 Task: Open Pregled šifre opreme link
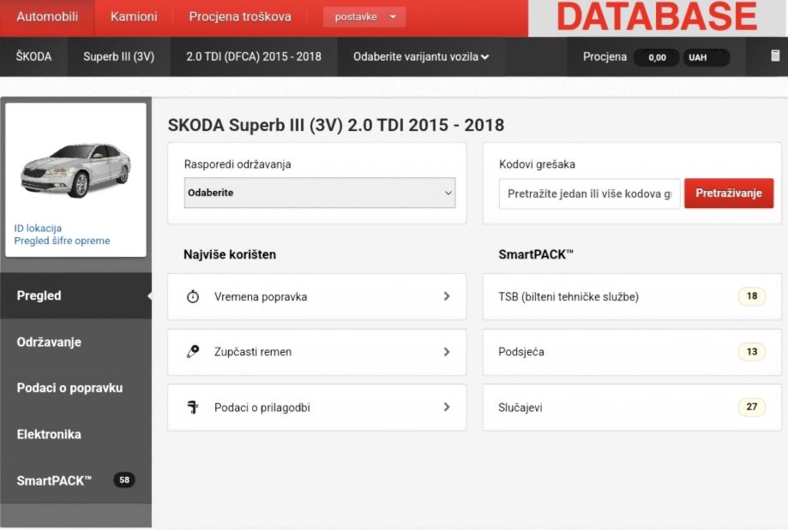click(x=62, y=241)
